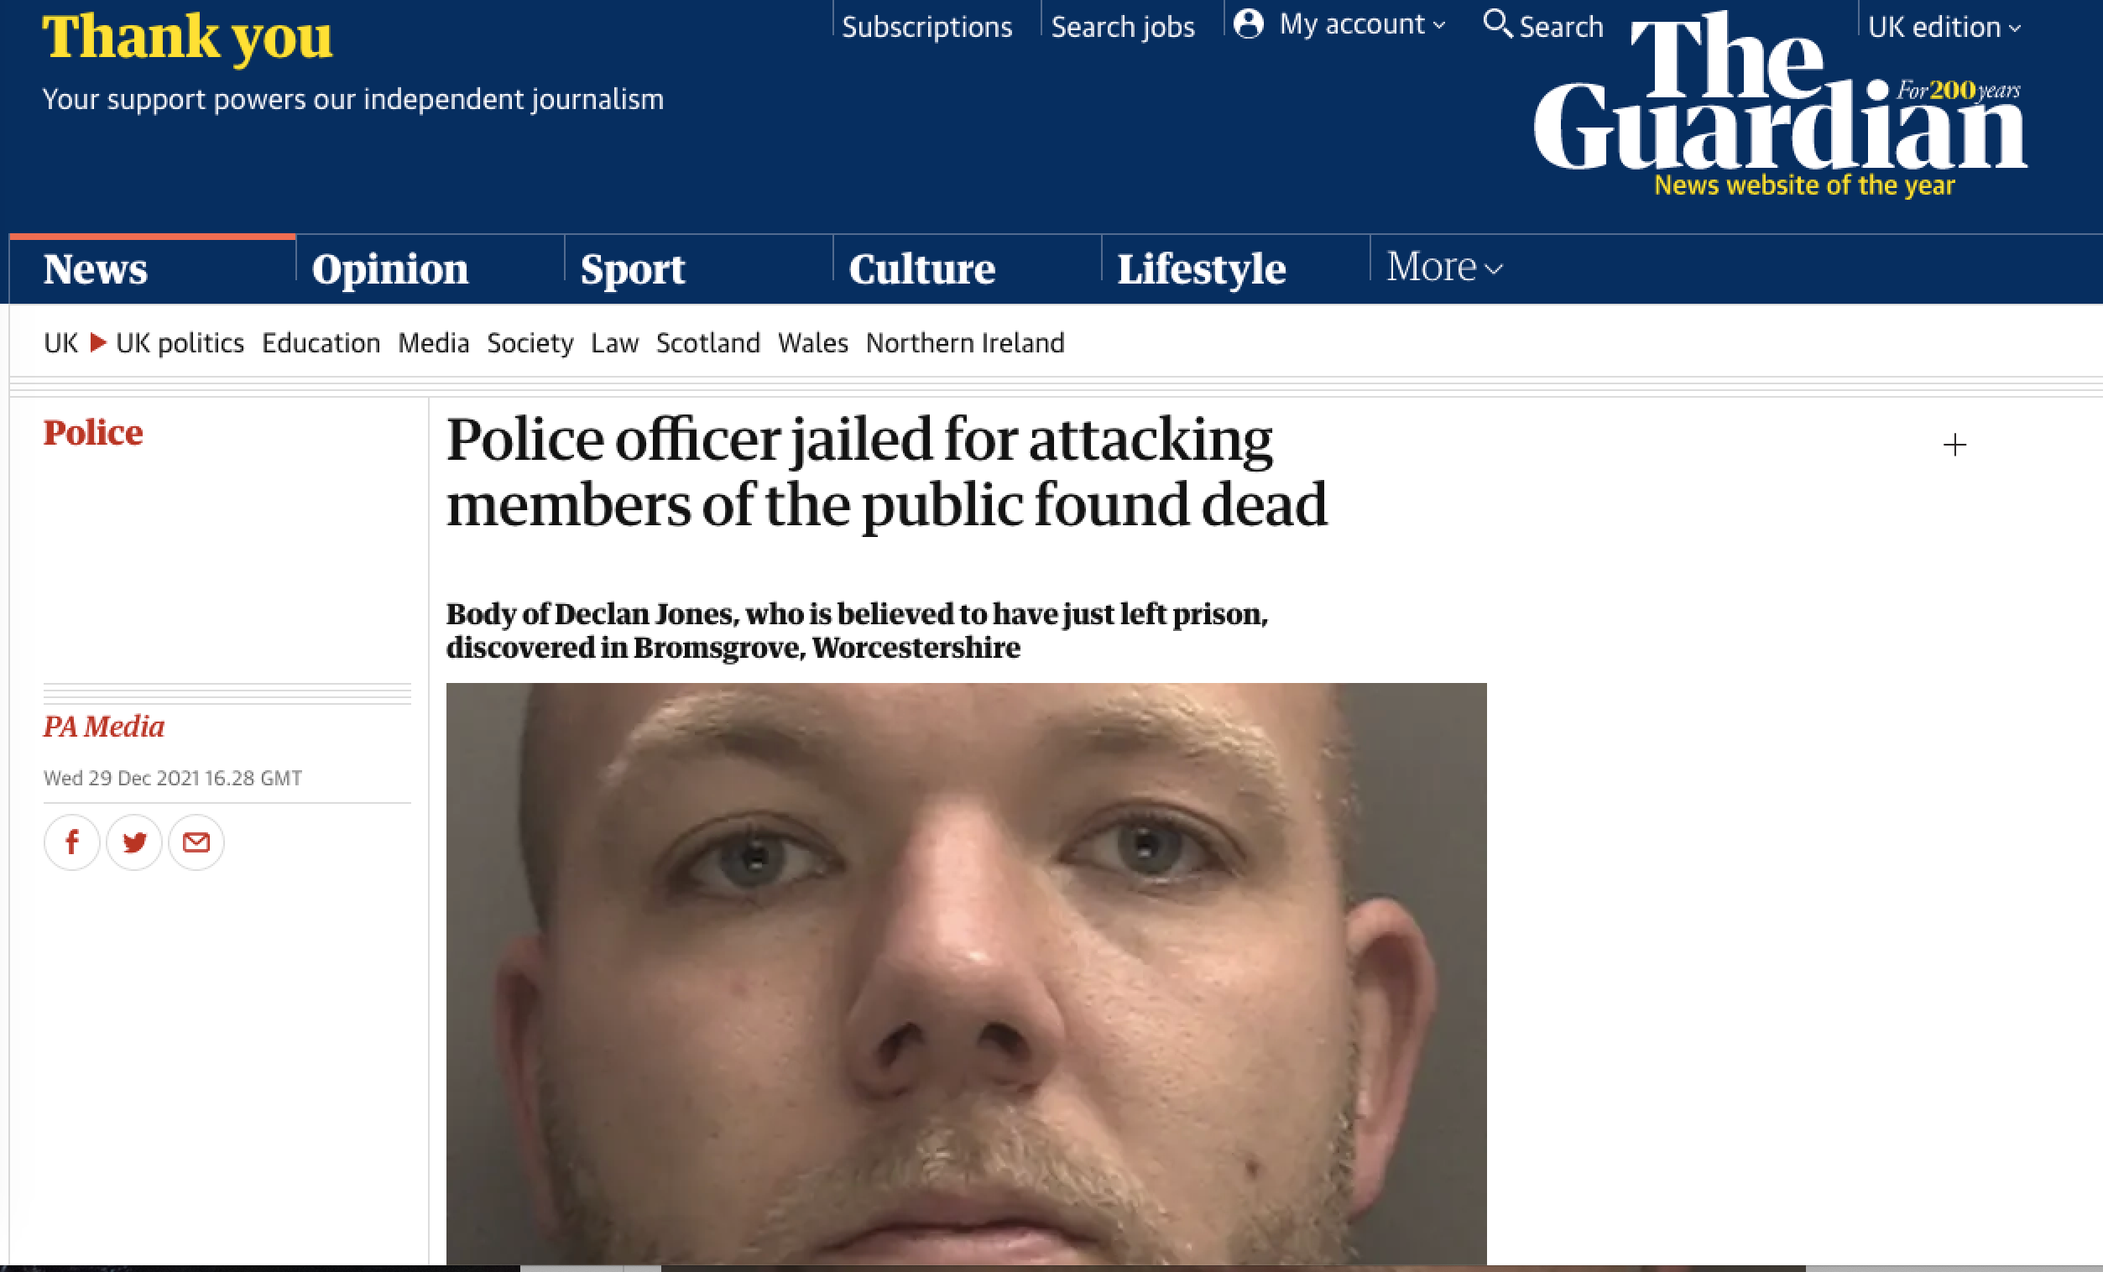Image resolution: width=2103 pixels, height=1272 pixels.
Task: Open the Search jobs link
Action: 1123,28
